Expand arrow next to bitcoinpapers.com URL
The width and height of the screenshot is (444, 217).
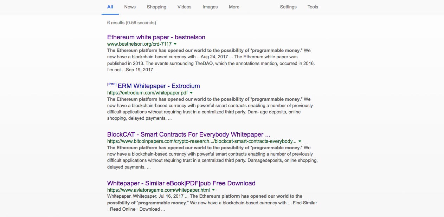point(300,142)
